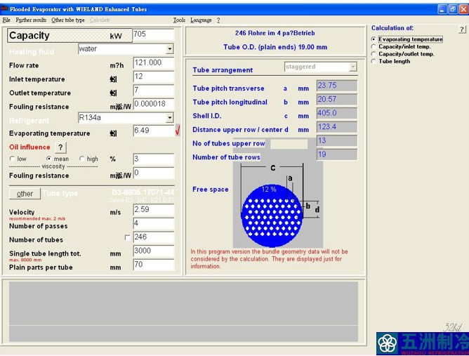Restore the window using title bar button
Screen dimensions: 469x356
coord(453,9)
